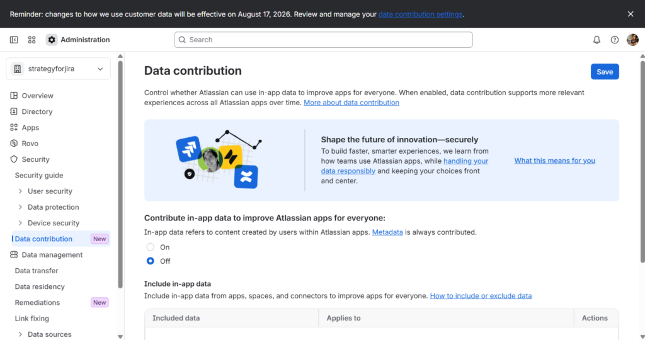Expand the Data protection section

(x=20, y=207)
